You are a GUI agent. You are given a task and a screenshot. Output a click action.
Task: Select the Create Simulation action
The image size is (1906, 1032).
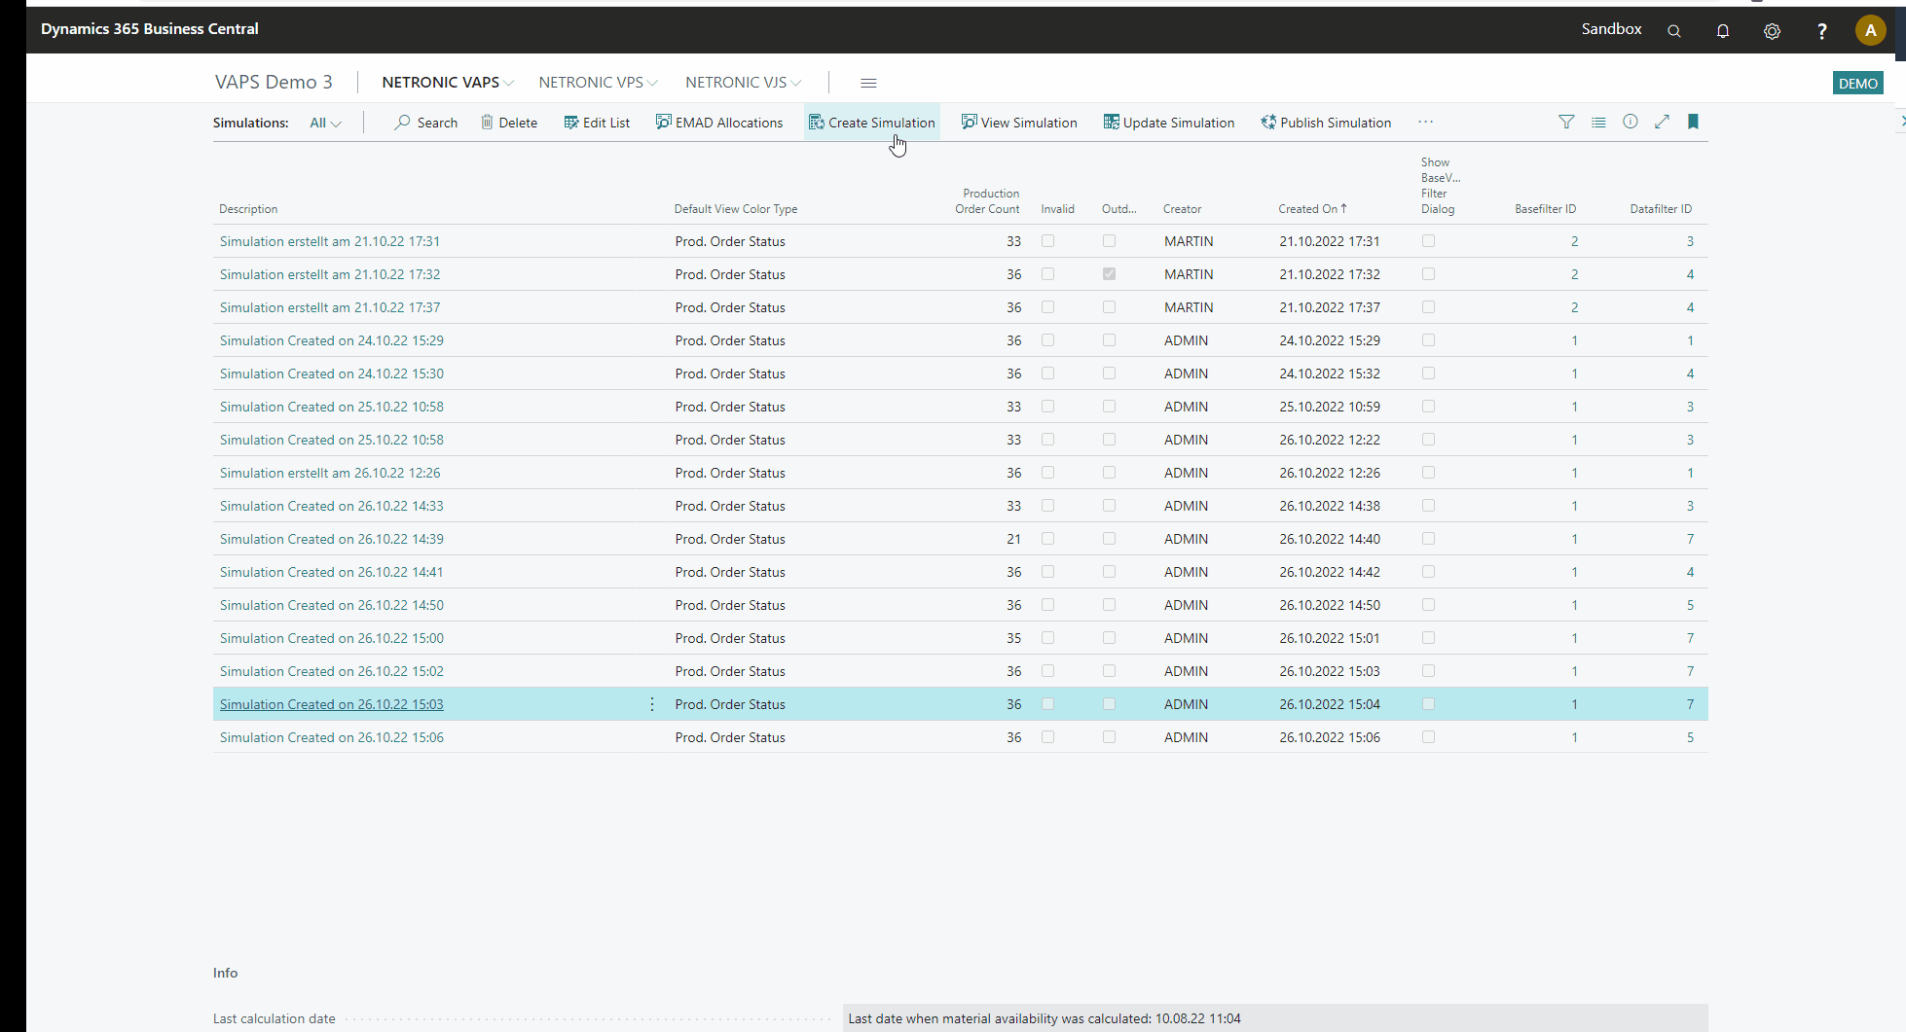[x=871, y=122]
